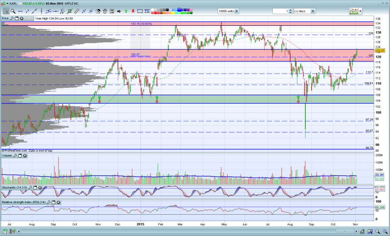390x236 pixels.
Task: Select the vertical line tool
Action: tap(42, 11)
